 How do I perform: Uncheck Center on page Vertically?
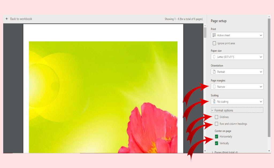pyautogui.click(x=216, y=143)
